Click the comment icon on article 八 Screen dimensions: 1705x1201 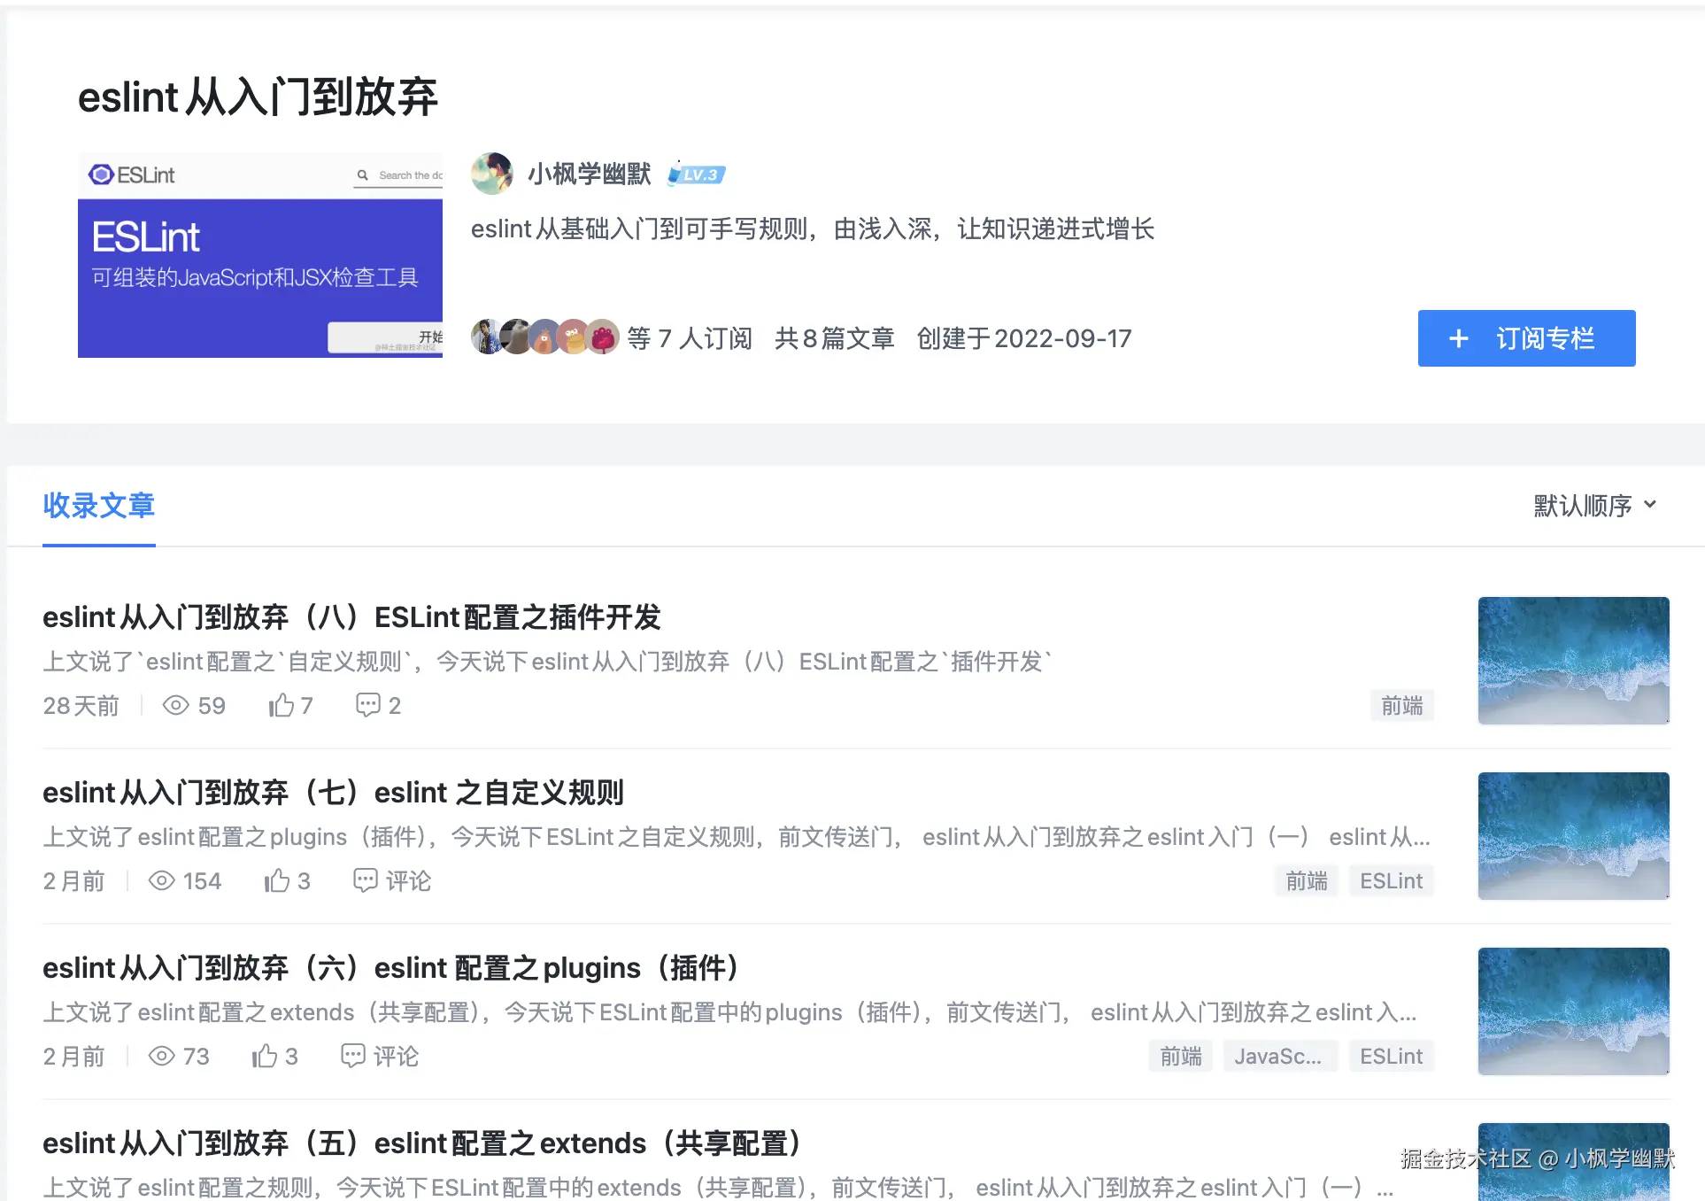tap(367, 705)
